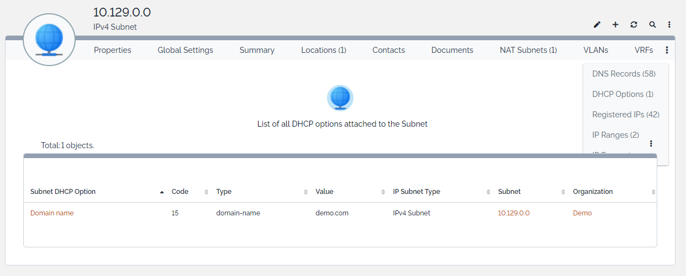The height and width of the screenshot is (276, 686).
Task: Open the header three-dot actions menu
Action: click(669, 25)
